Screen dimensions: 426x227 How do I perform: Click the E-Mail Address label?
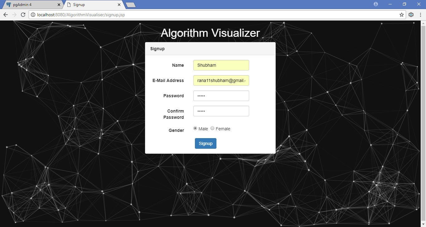pos(168,80)
